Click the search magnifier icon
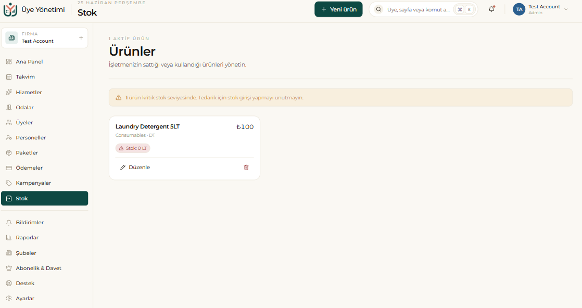This screenshot has width=582, height=308. [x=378, y=9]
